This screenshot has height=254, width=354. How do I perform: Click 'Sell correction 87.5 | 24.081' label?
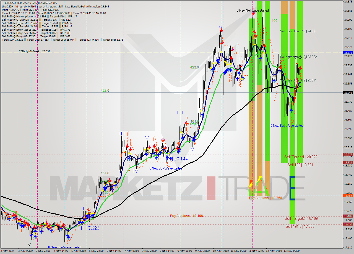coord(298,31)
